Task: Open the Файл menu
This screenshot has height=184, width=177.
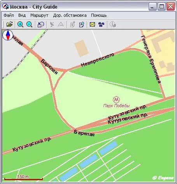Action: [x=9, y=15]
